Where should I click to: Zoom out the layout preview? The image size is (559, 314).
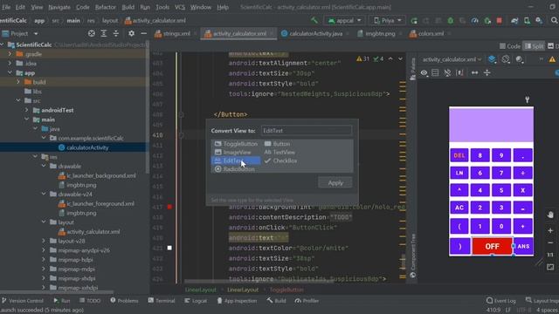[550, 242]
